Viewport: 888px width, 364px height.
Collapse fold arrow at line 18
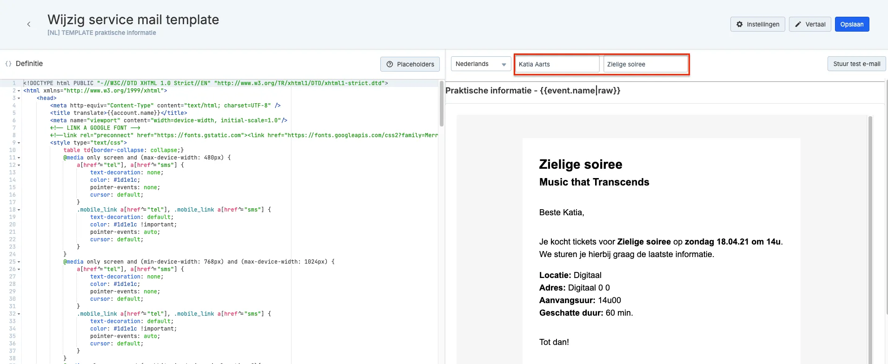coord(19,210)
